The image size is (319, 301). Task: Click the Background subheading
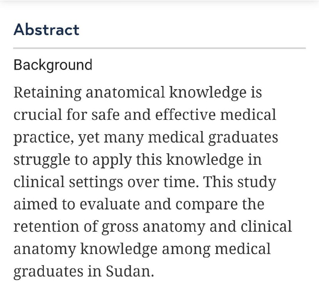pos(53,65)
